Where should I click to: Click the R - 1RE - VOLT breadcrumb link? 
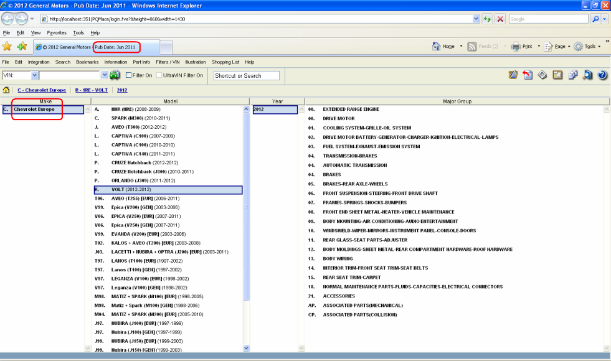[92, 90]
